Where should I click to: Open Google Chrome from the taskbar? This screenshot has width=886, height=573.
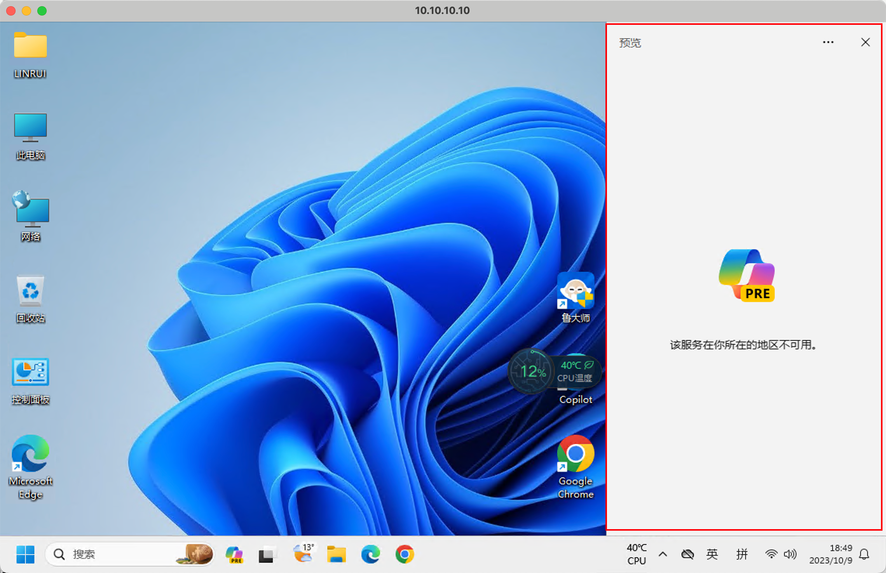(x=405, y=554)
